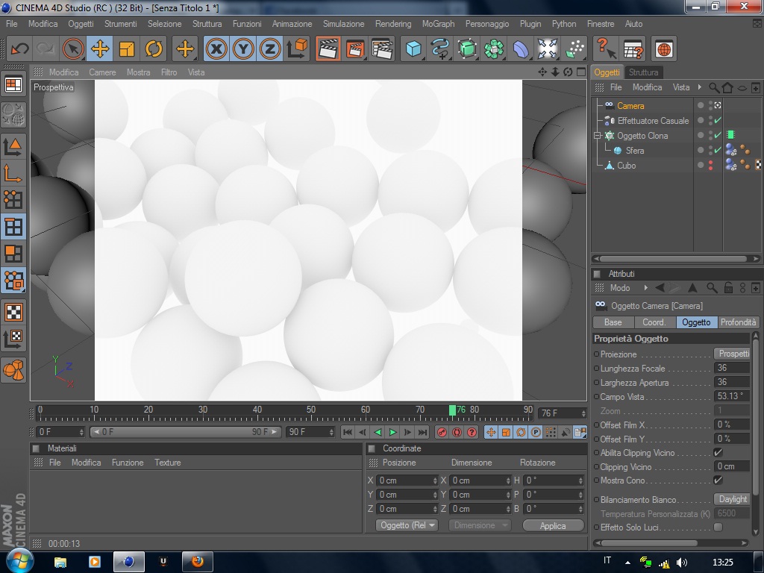Viewport: 764px width, 573px height.
Task: Collapse the Oggetto Clona tree node
Action: (598, 136)
